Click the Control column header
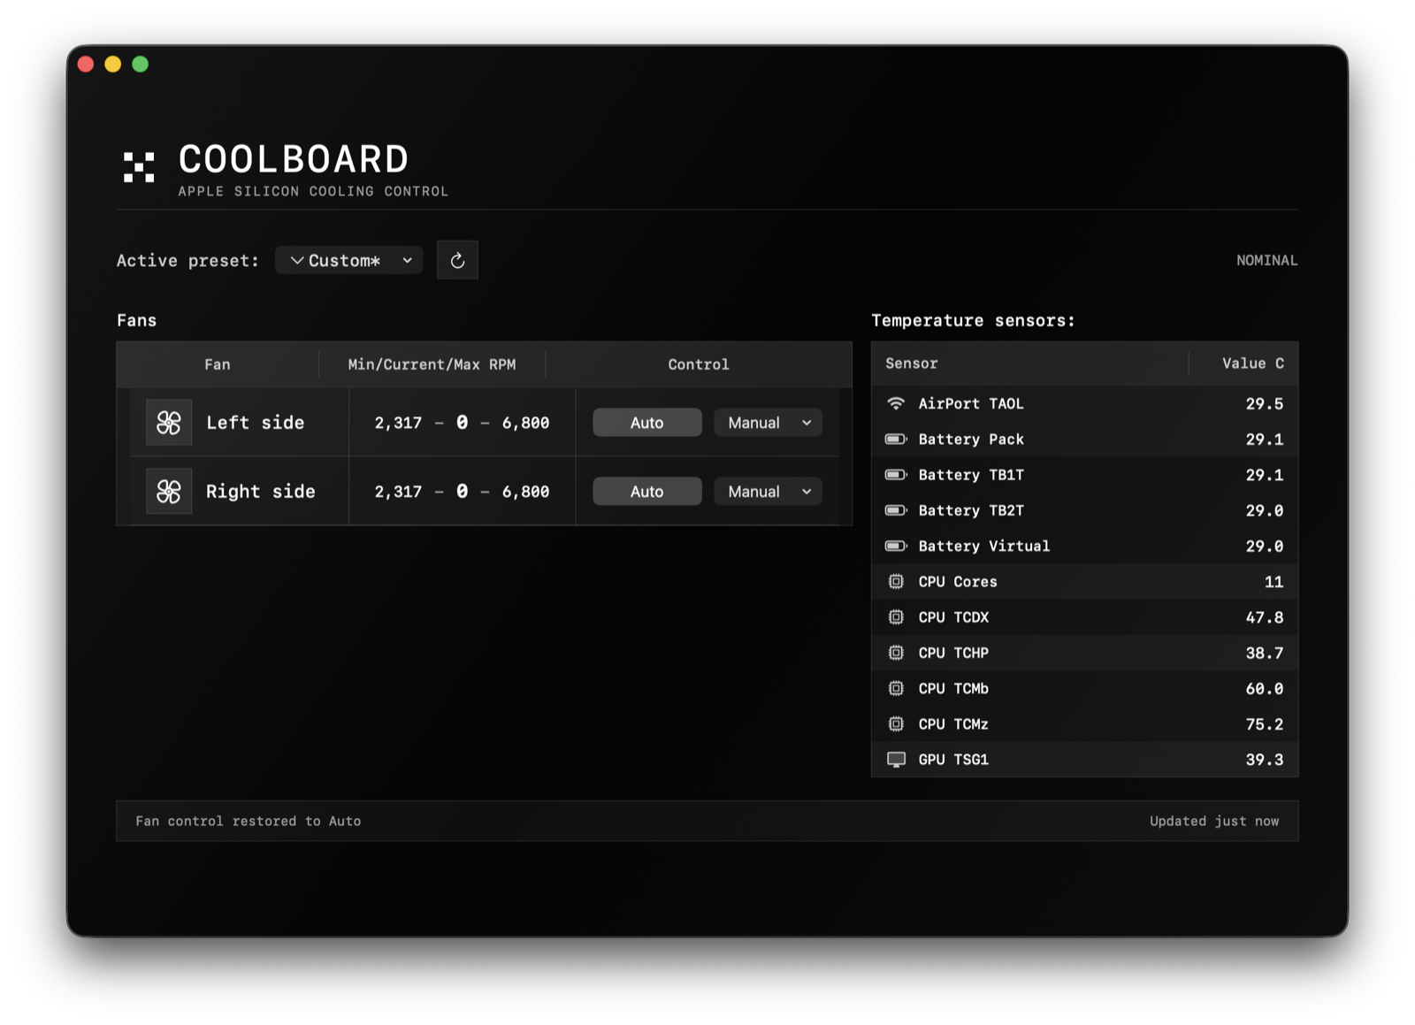This screenshot has width=1415, height=1025. (699, 364)
